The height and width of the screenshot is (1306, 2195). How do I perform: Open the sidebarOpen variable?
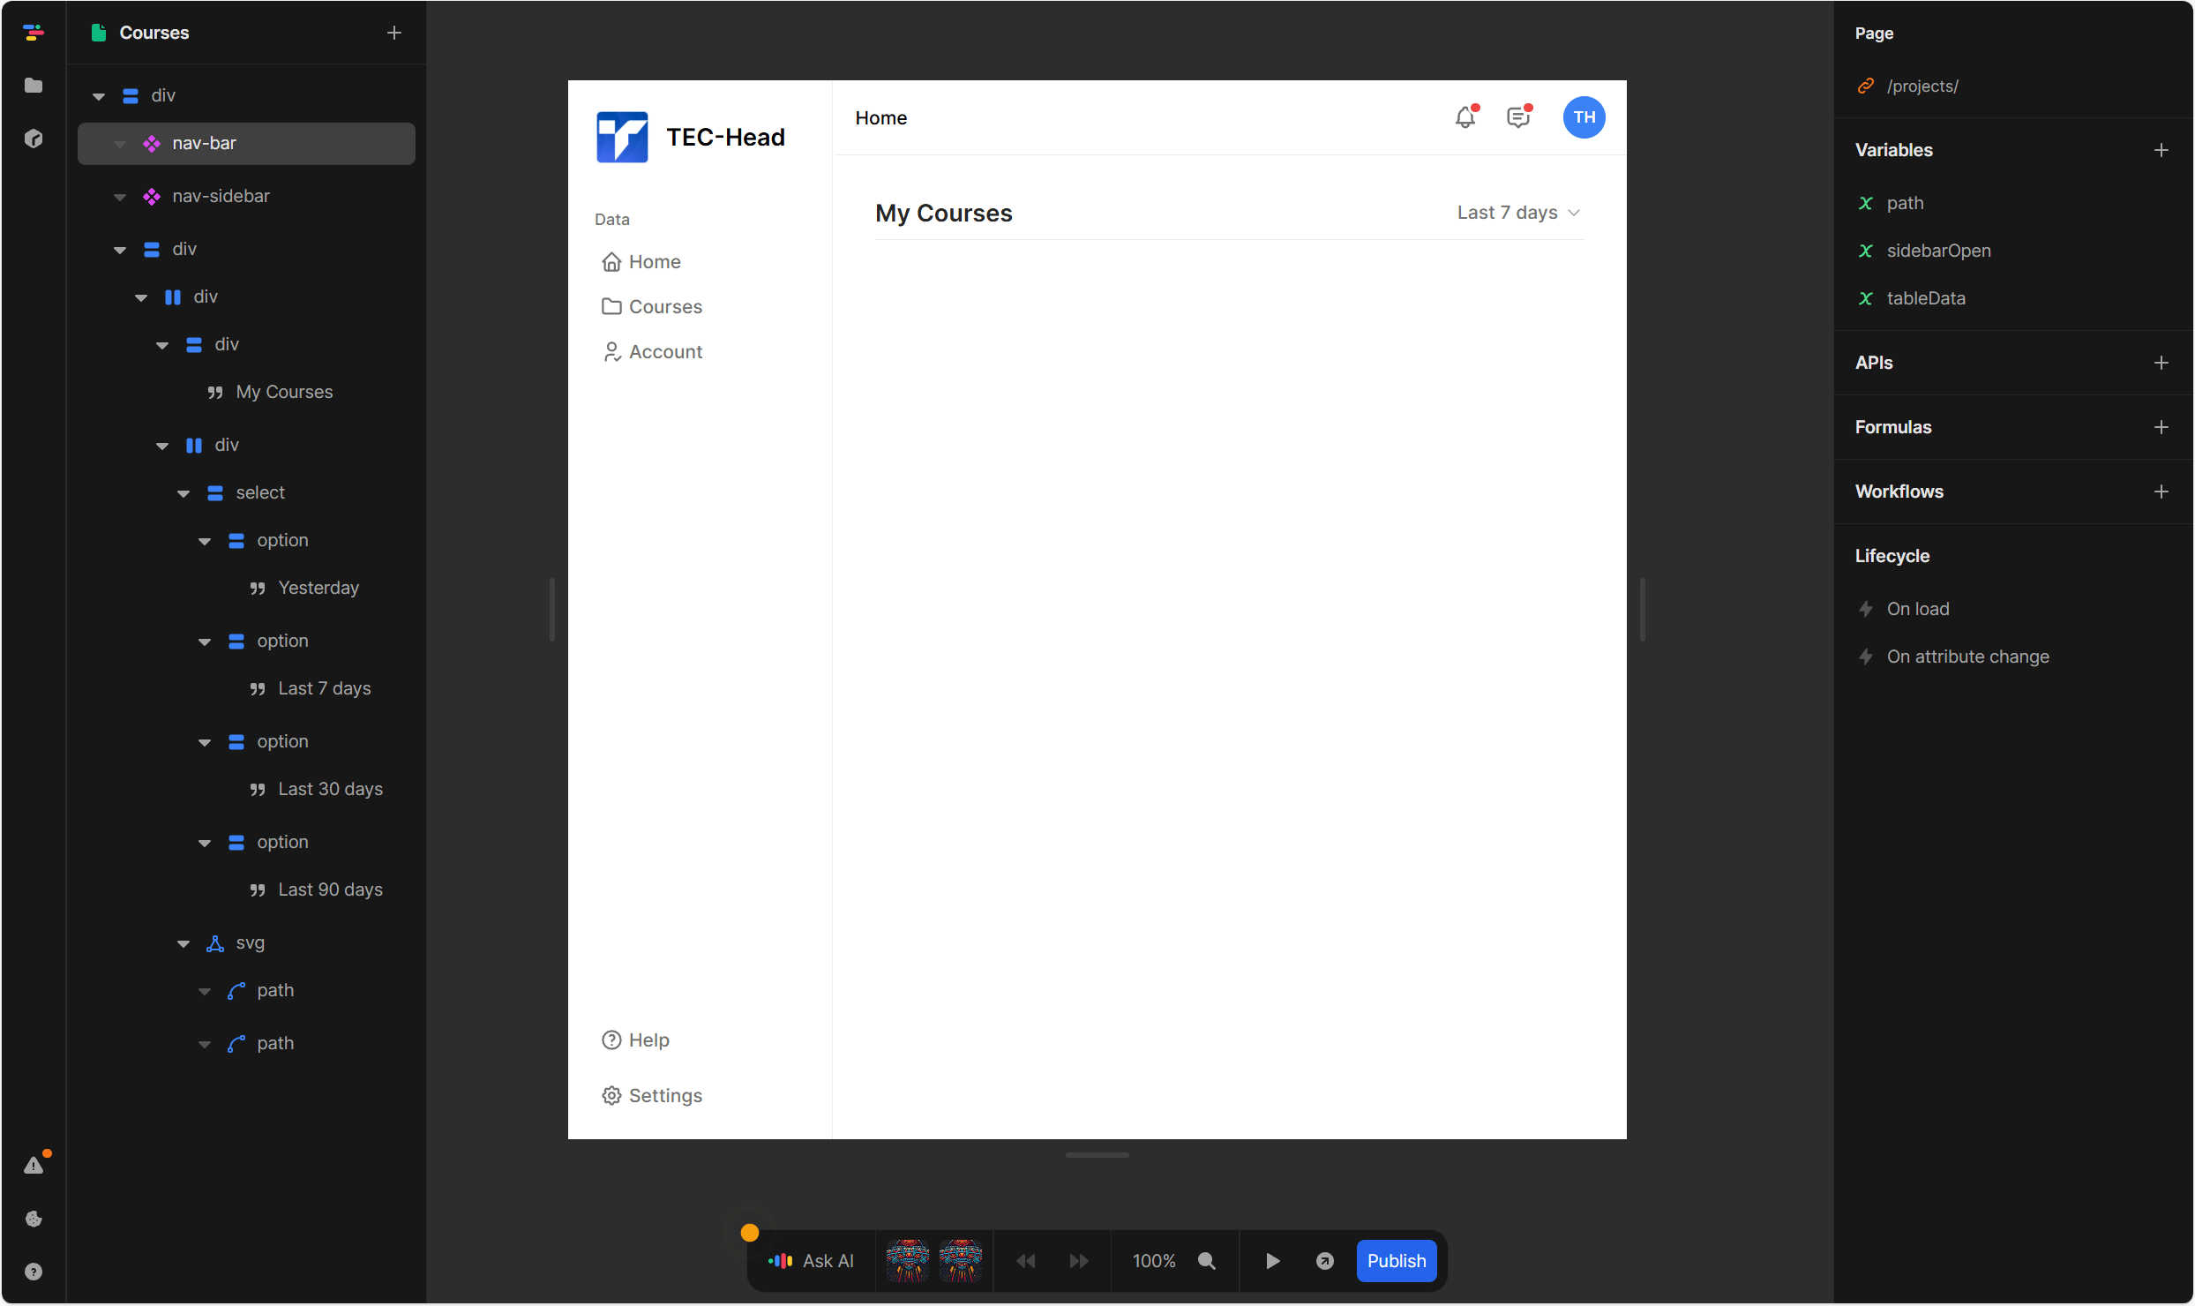(x=1938, y=251)
